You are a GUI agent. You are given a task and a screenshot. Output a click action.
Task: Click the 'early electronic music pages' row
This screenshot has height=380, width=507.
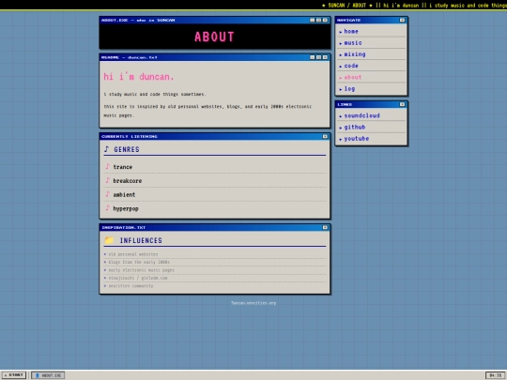215,270
